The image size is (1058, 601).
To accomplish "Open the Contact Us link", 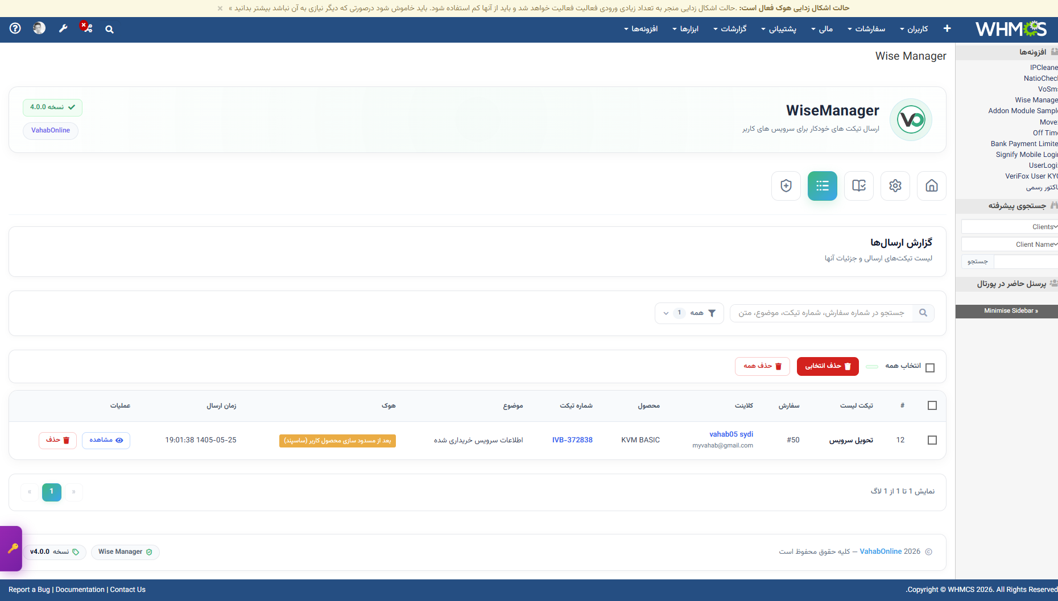I will tap(128, 590).
